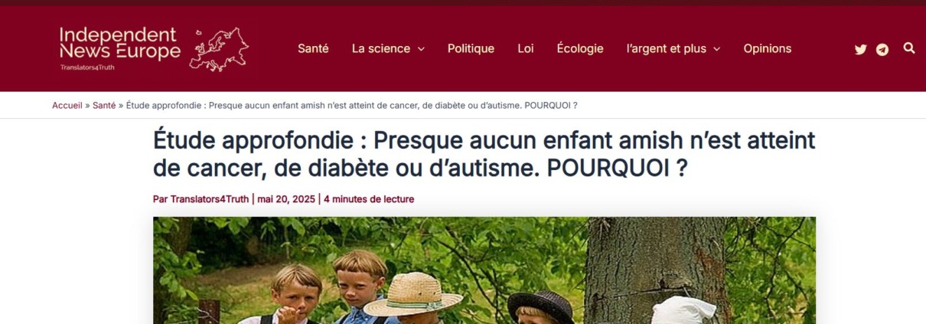Go to the Politique section

pyautogui.click(x=471, y=48)
